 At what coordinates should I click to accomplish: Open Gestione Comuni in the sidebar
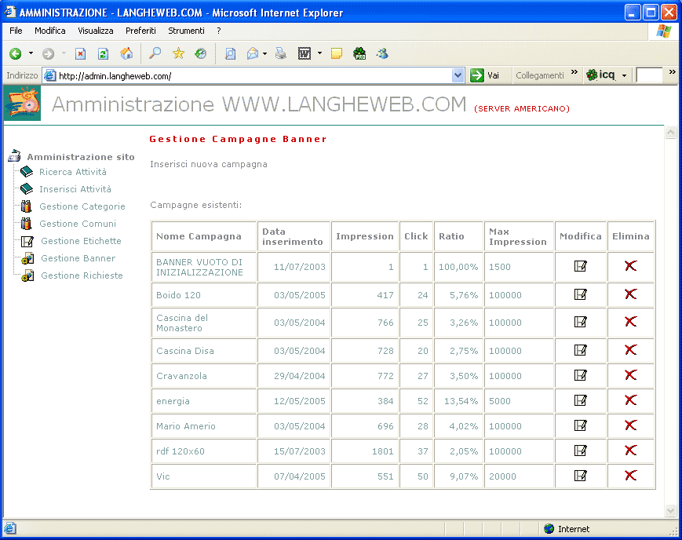point(78,224)
